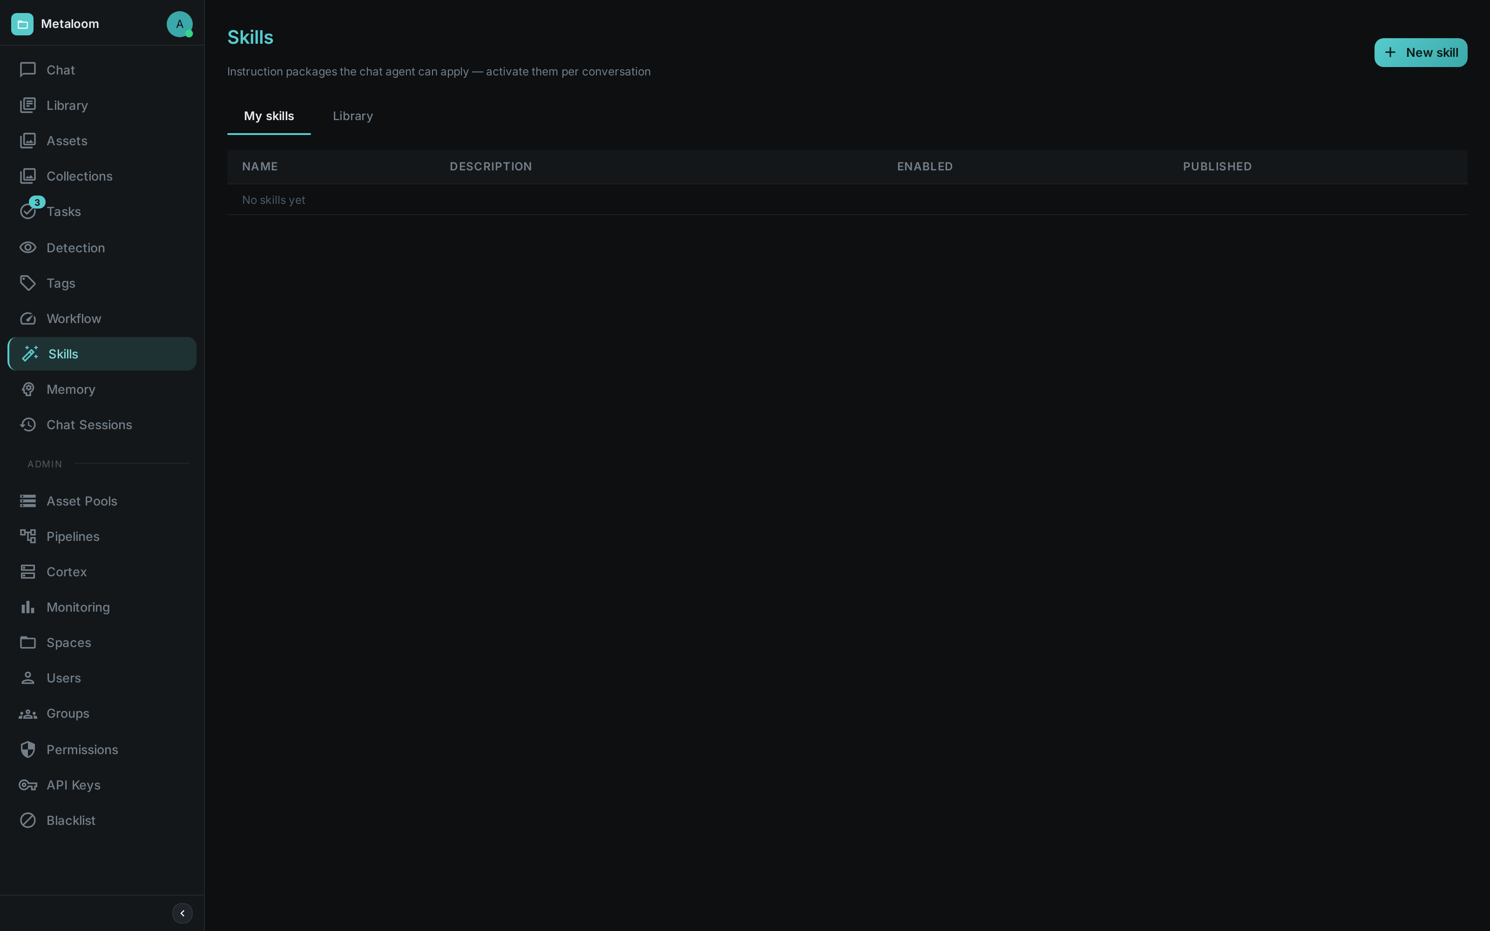
Task: Click the ENABLED column header
Action: pyautogui.click(x=925, y=166)
